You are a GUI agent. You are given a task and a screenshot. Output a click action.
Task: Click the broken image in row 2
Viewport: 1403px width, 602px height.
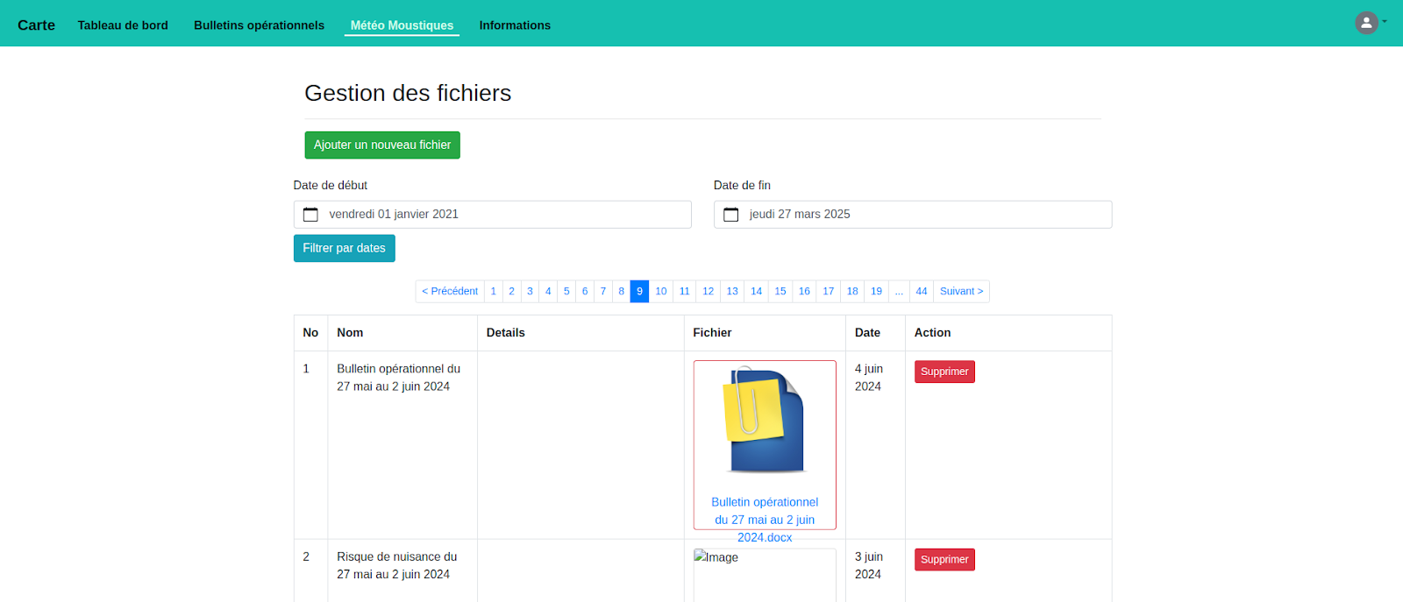(x=716, y=557)
